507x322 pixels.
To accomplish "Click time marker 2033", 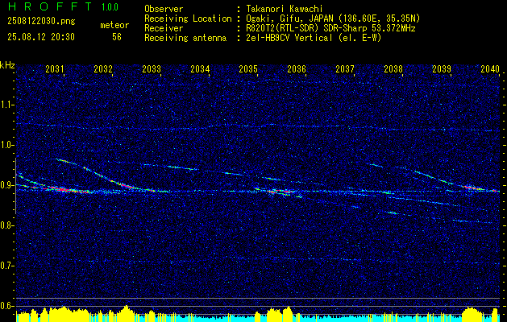I will (x=152, y=68).
